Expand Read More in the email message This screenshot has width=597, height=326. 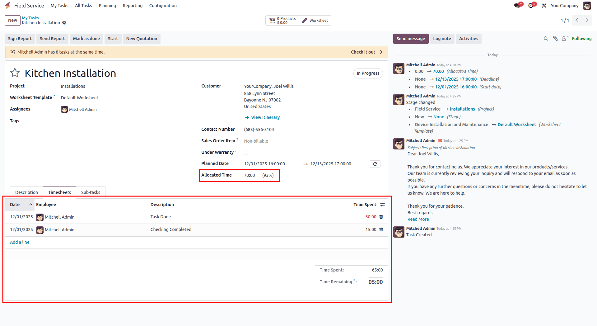418,219
